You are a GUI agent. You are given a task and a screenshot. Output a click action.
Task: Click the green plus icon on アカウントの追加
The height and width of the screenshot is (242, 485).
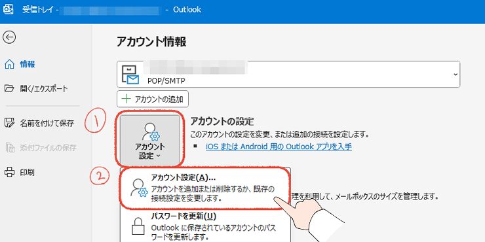126,99
